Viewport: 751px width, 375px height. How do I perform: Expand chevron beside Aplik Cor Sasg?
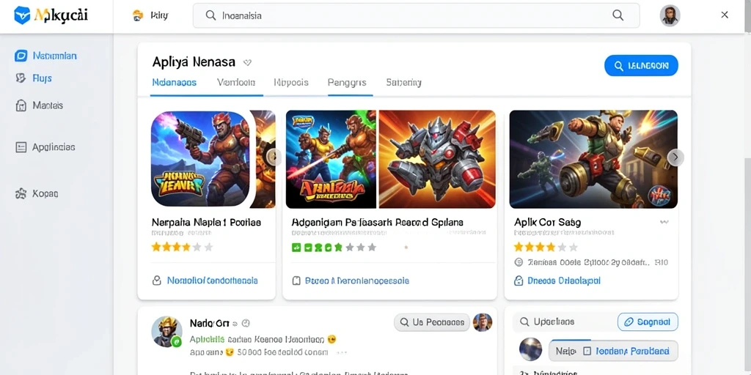pos(664,222)
